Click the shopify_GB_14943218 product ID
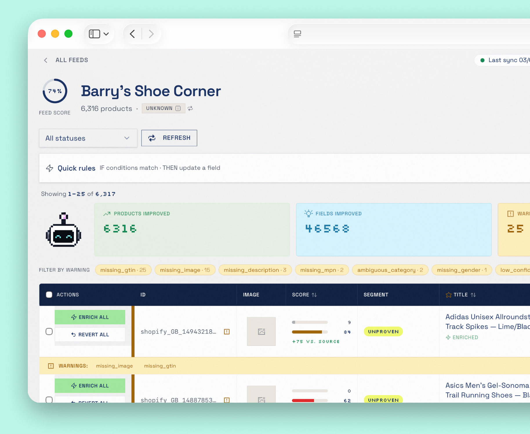Image resolution: width=530 pixels, height=434 pixels. (179, 332)
